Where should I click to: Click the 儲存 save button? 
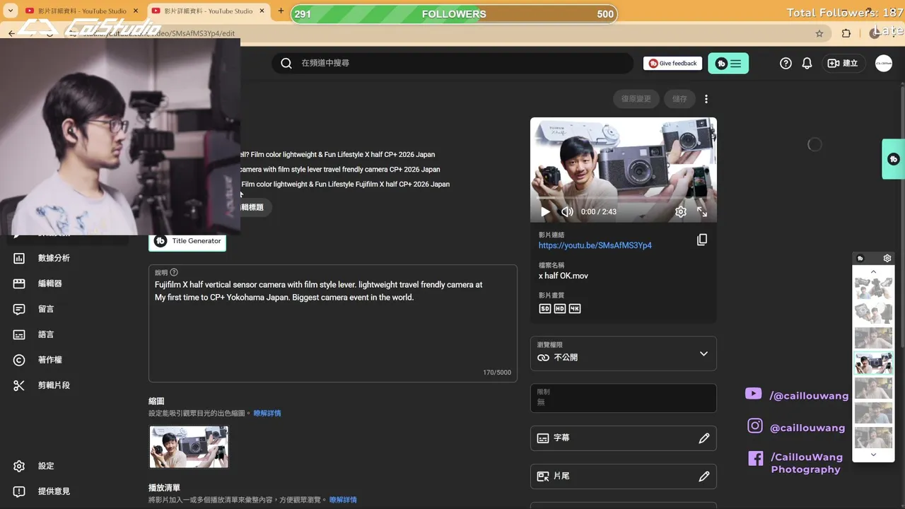[679, 99]
